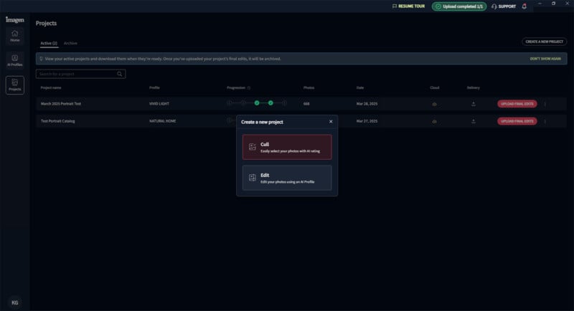The width and height of the screenshot is (574, 311).
Task: Open more options for March 2025 Portrait Test
Action: tap(545, 104)
